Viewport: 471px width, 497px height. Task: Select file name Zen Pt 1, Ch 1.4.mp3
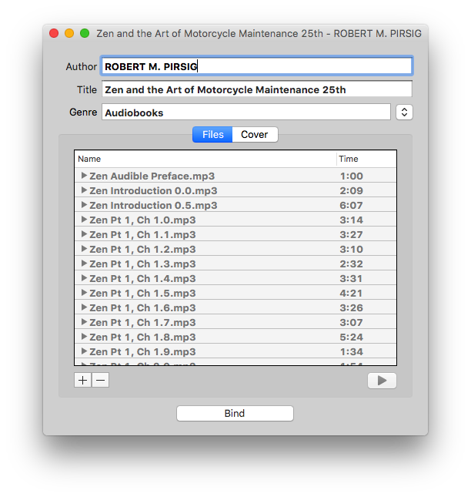[x=142, y=278]
